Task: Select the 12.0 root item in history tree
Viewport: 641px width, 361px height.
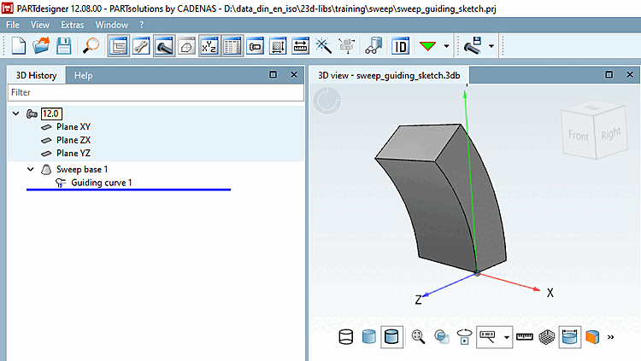Action: pyautogui.click(x=51, y=114)
